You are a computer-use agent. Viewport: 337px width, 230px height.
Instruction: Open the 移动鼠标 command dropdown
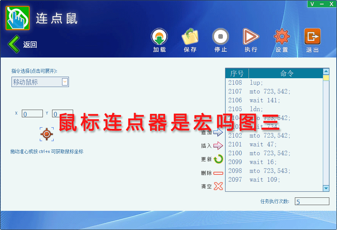[x=40, y=82]
